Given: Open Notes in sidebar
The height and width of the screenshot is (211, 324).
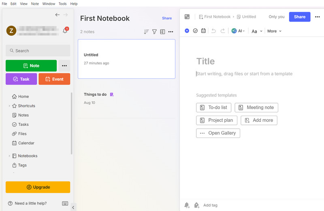Looking at the screenshot, I should point(20,115).
